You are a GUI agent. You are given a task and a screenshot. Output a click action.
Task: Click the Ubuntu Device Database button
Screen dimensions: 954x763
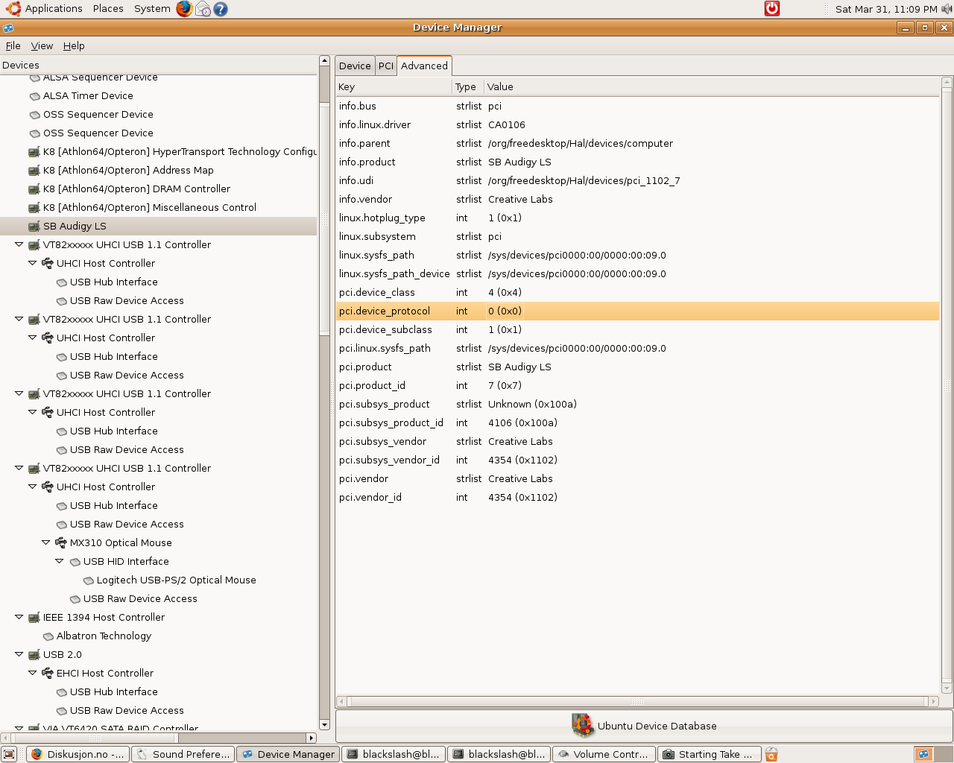[644, 726]
